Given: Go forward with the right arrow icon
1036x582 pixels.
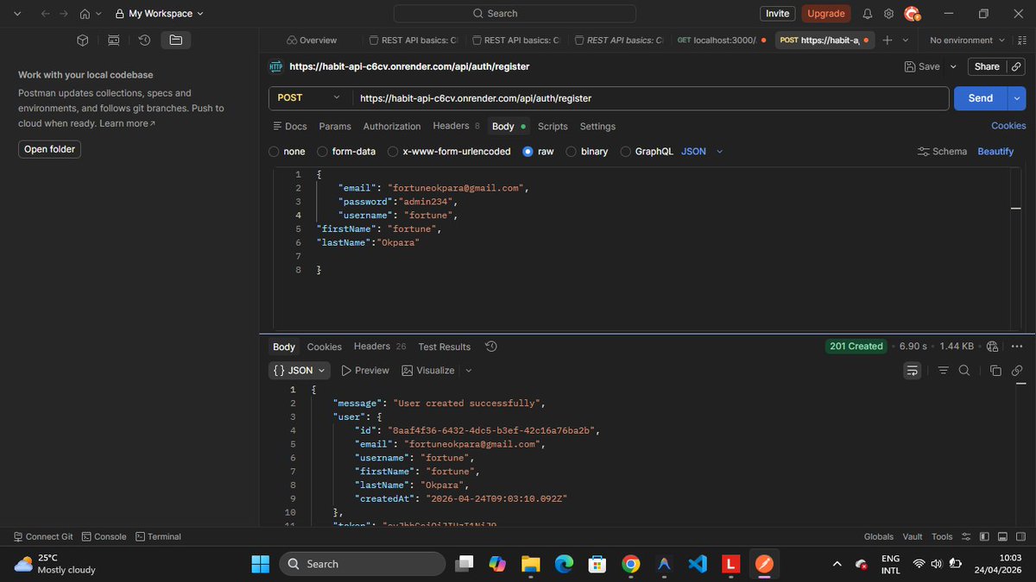Looking at the screenshot, I should coord(64,14).
